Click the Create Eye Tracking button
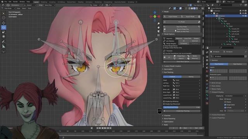 point(182,111)
